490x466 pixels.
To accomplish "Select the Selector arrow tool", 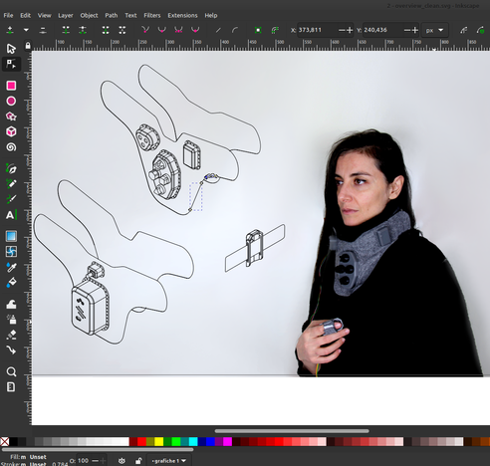I will pos(11,49).
